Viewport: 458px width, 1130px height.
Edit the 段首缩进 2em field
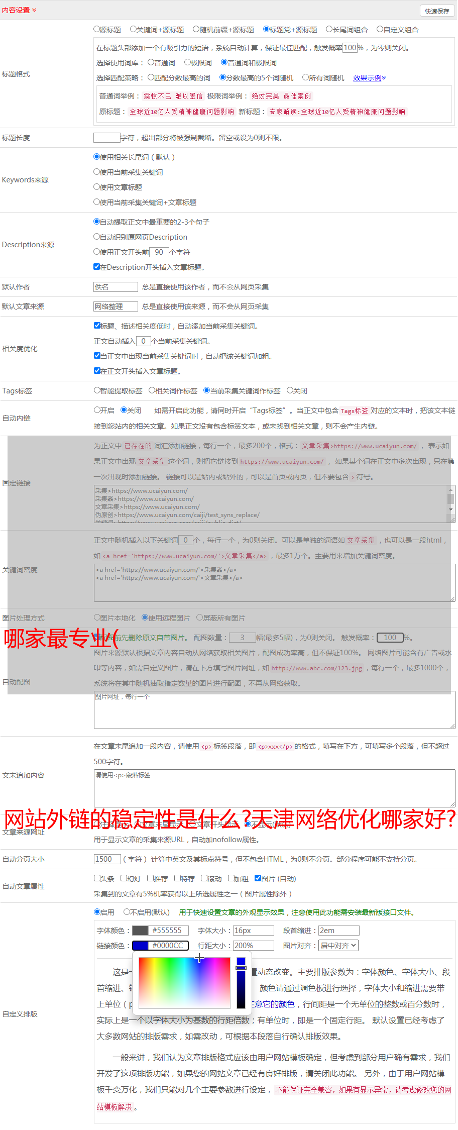point(339,931)
